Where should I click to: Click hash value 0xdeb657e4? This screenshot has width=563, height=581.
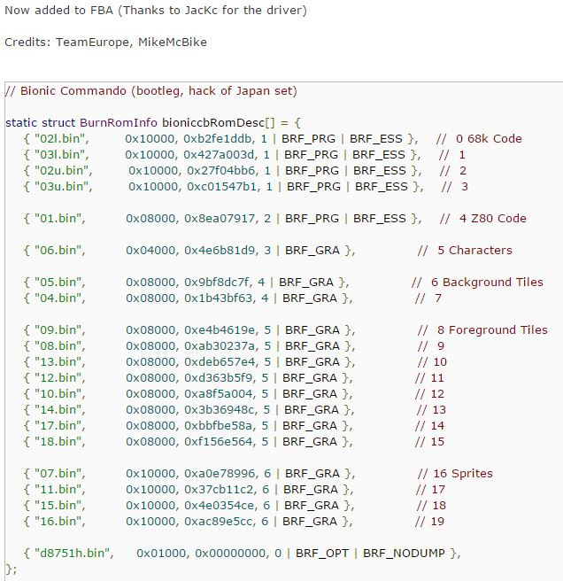212,361
